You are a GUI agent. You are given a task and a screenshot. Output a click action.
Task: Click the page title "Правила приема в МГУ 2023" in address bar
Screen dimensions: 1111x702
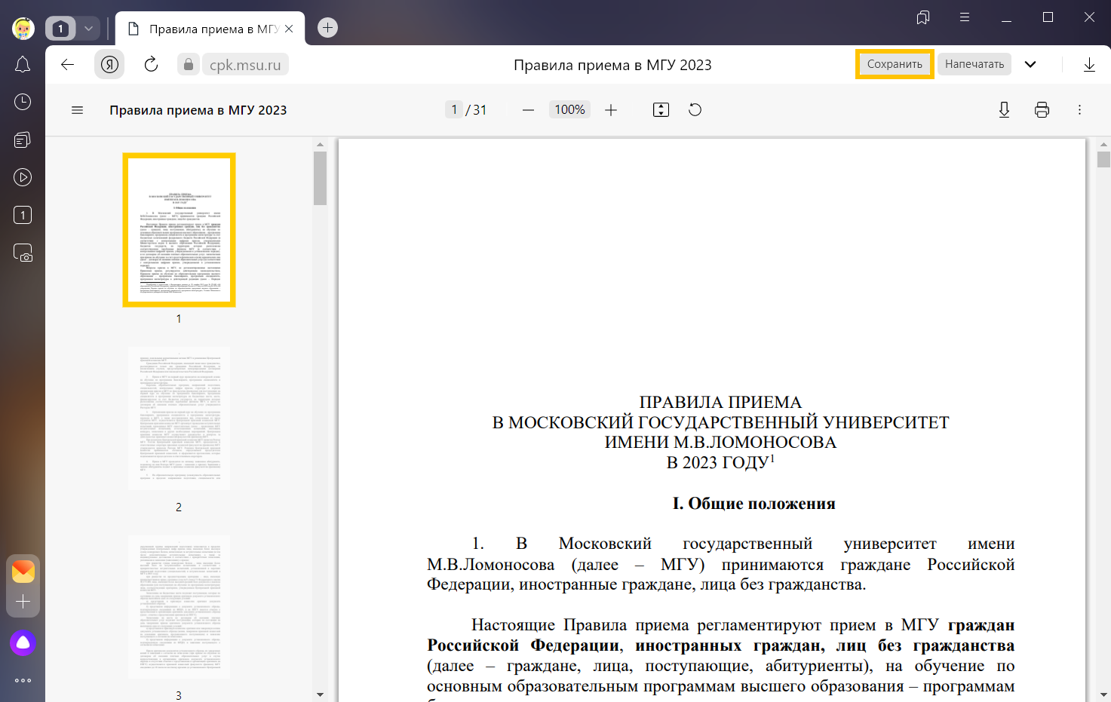(x=612, y=65)
